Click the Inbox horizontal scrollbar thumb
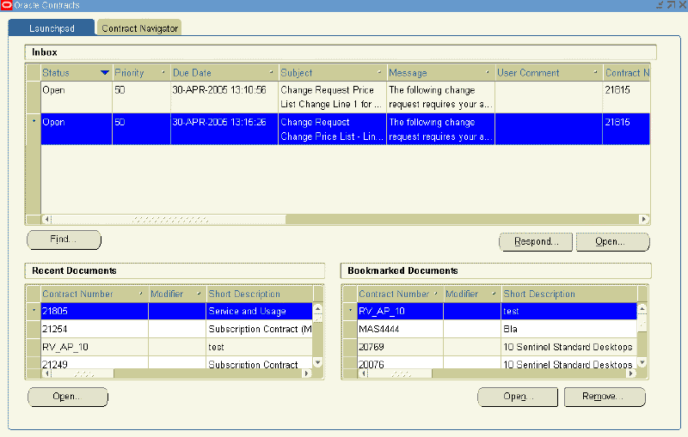 click(169, 219)
